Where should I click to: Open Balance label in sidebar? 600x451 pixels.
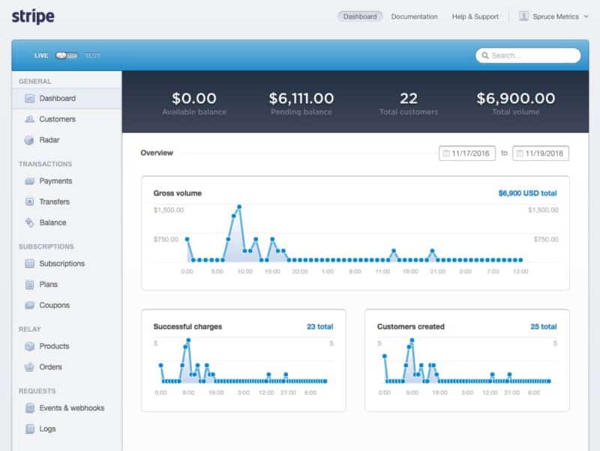click(x=52, y=223)
